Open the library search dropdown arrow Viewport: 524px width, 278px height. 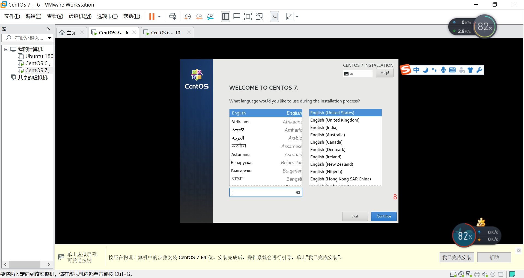point(49,38)
